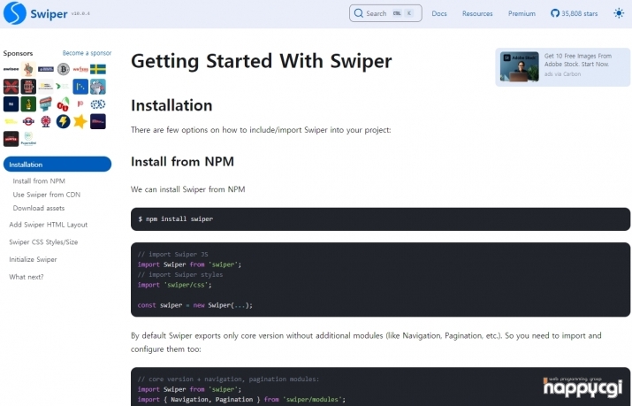The height and width of the screenshot is (406, 632).
Task: Open the awisee sponsor logo
Action: [x=11, y=69]
